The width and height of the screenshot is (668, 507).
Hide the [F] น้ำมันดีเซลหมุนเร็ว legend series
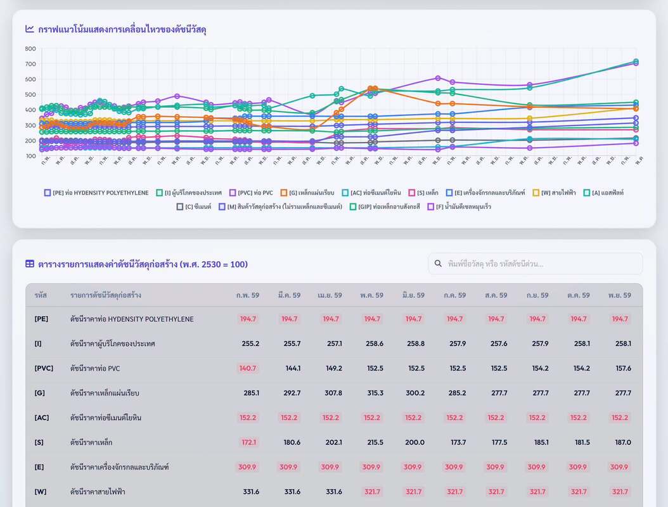coord(459,207)
